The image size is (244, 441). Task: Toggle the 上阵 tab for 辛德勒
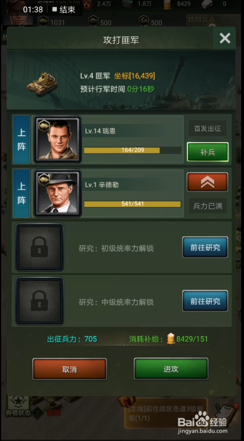pyautogui.click(x=22, y=193)
